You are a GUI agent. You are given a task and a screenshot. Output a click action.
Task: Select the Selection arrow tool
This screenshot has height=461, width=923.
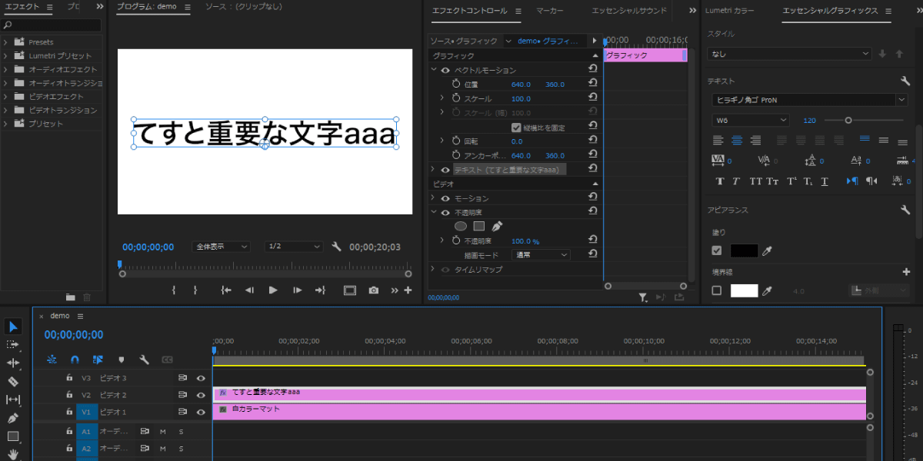pos(13,327)
